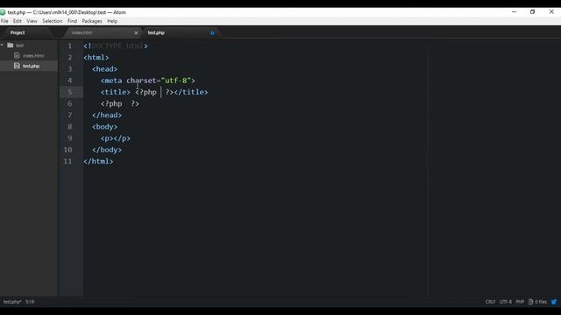Click the closing </html> tag
Viewport: 561px width, 315px height.
pyautogui.click(x=98, y=161)
